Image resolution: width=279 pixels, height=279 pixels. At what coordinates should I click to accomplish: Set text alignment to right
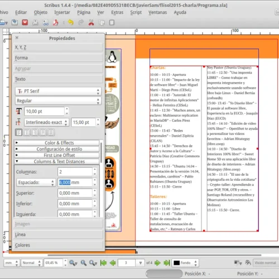[x=35, y=132]
